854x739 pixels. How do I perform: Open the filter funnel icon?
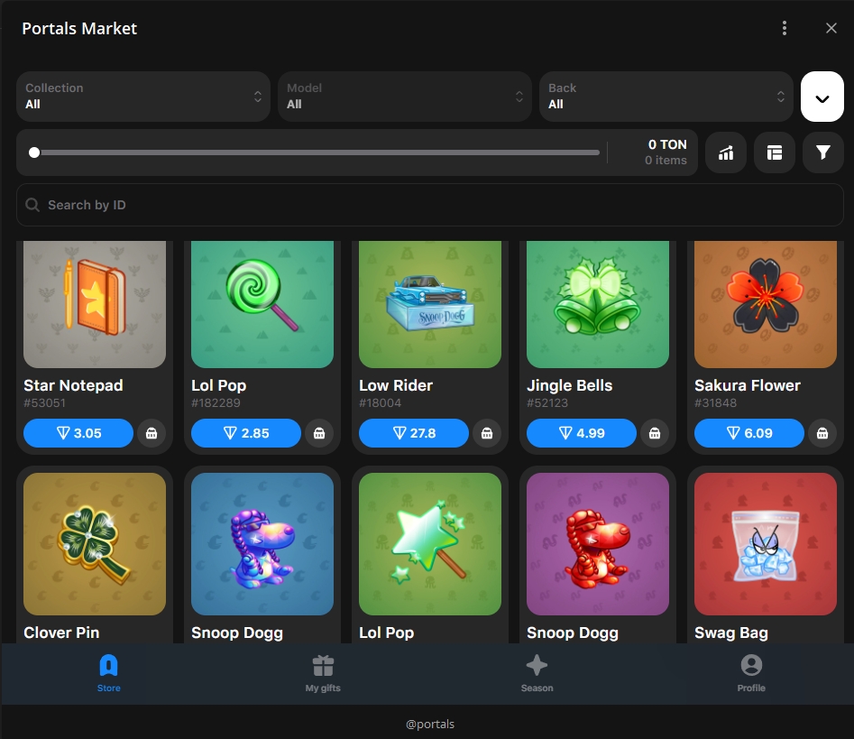(822, 152)
